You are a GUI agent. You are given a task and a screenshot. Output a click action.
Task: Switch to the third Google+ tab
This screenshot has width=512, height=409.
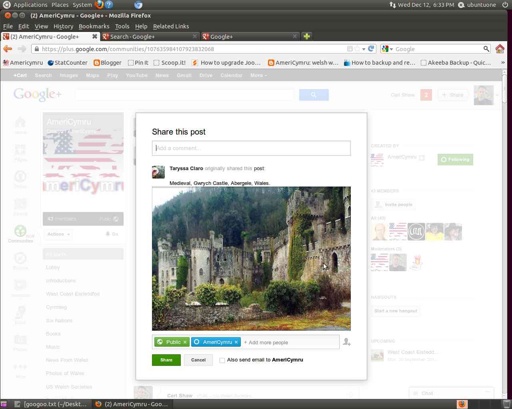(x=250, y=36)
